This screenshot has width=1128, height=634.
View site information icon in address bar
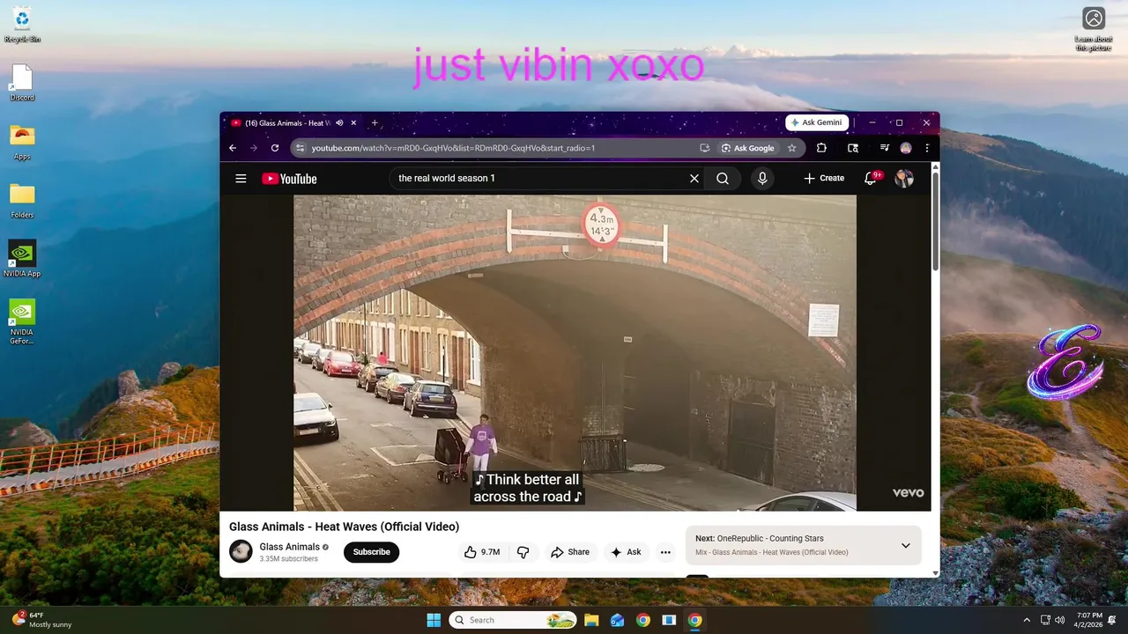[x=300, y=148]
